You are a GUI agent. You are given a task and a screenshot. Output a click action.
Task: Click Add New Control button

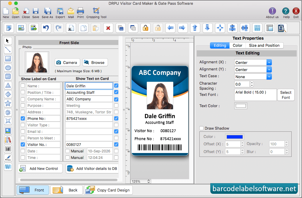(x=41, y=168)
